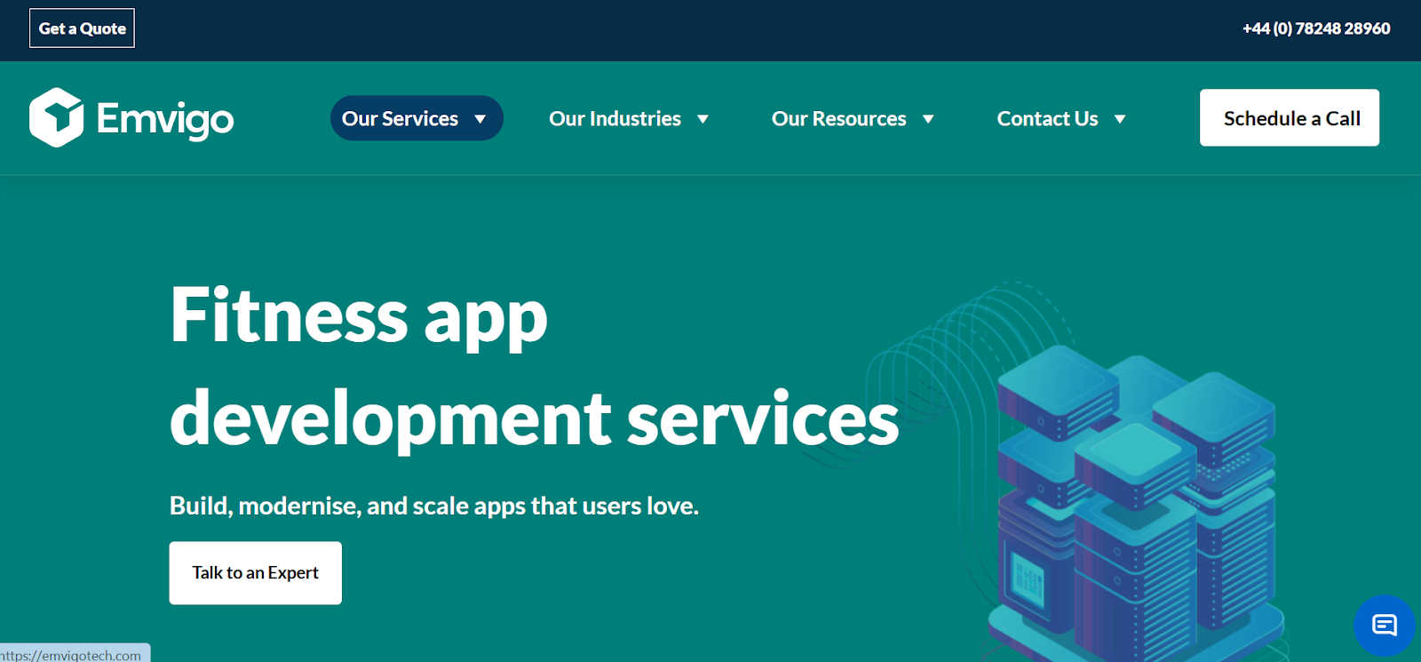
Task: Click the server stack illustration
Action: click(x=1137, y=502)
